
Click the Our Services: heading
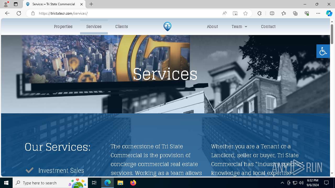[x=58, y=147]
